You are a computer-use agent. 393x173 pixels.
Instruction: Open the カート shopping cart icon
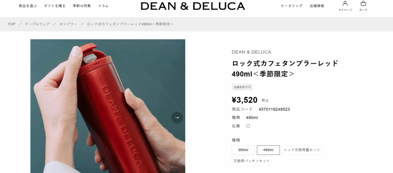363,6
